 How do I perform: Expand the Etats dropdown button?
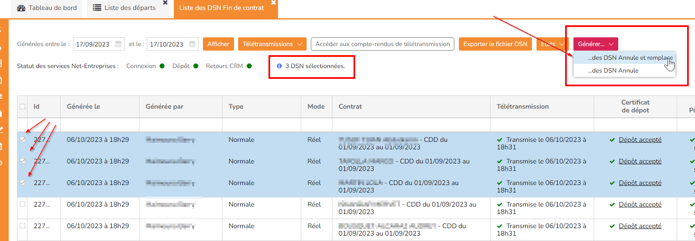554,44
